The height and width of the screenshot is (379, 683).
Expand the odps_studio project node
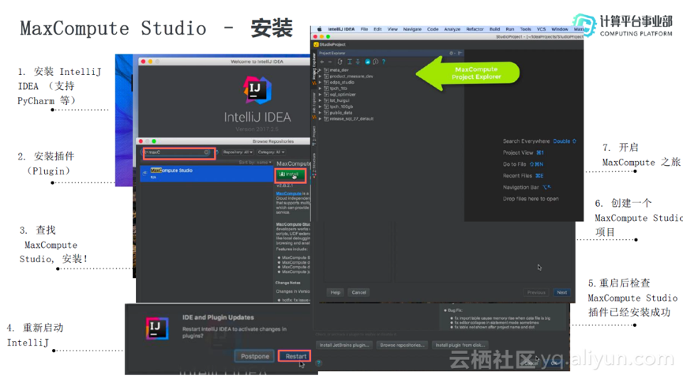[320, 82]
